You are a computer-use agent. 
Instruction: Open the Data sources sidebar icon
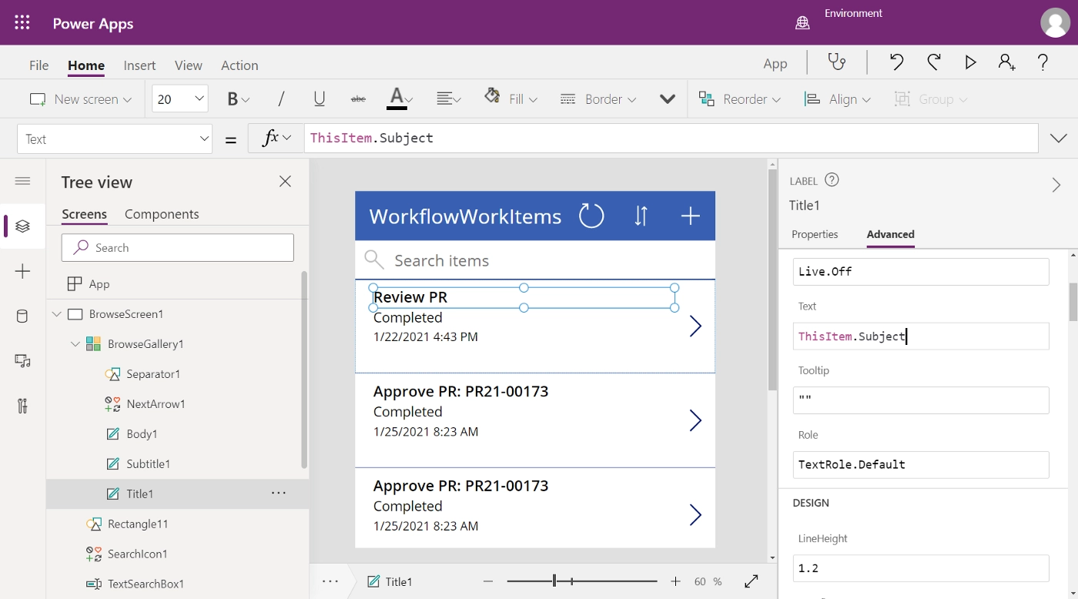22,316
